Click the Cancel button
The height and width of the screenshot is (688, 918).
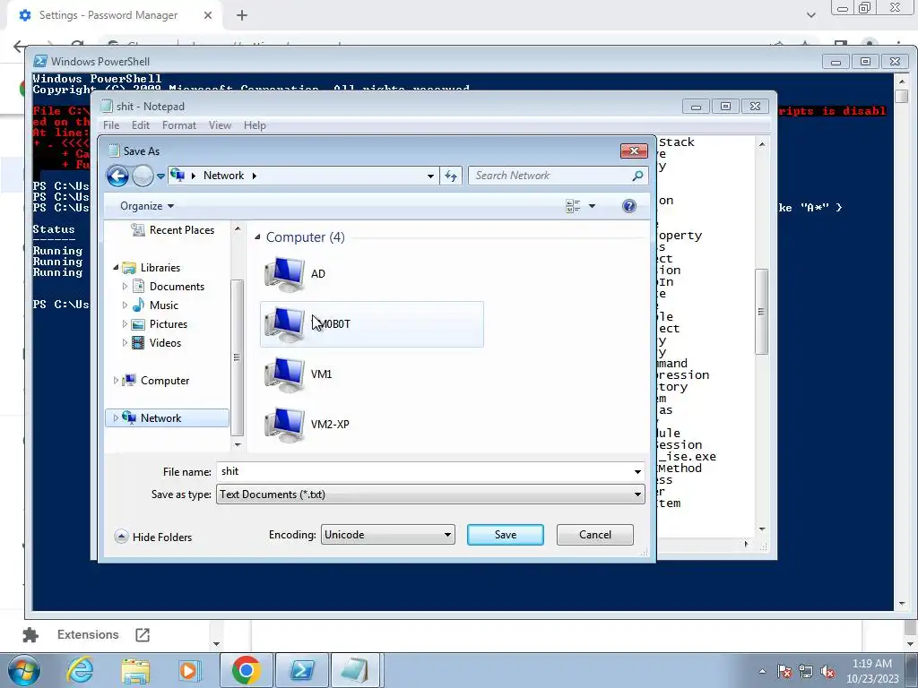pos(595,535)
